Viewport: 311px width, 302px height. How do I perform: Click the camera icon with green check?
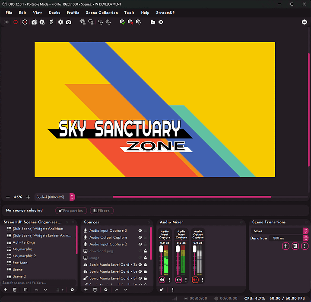pos(122,22)
